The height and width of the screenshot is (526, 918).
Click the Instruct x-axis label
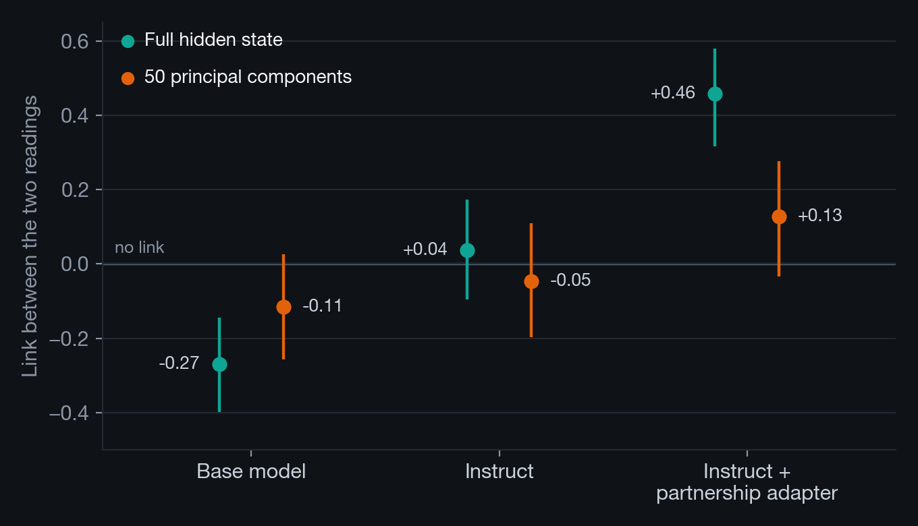[500, 471]
